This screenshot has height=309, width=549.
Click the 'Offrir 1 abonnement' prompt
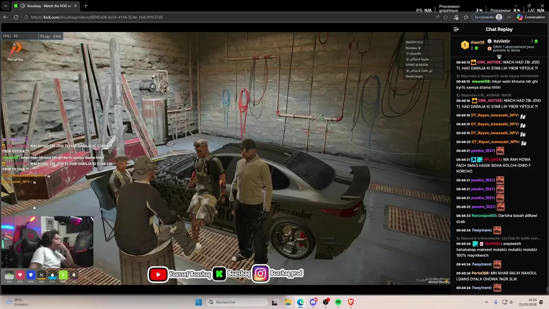tap(514, 48)
